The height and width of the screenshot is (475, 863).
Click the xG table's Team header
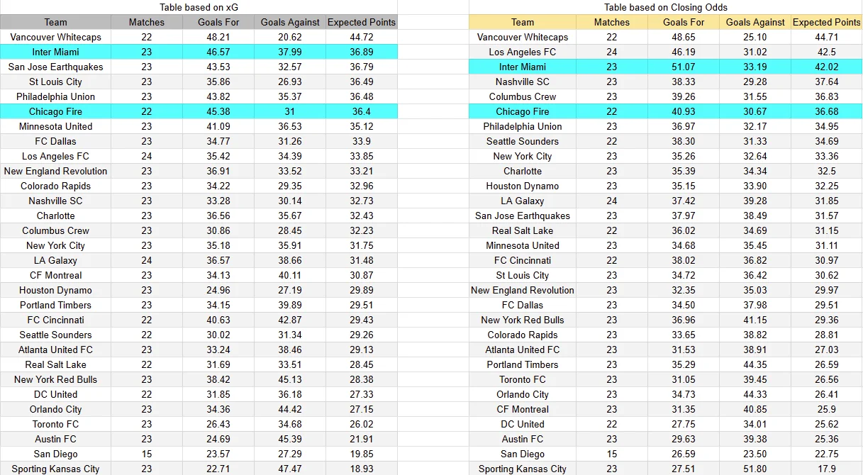pyautogui.click(x=55, y=22)
